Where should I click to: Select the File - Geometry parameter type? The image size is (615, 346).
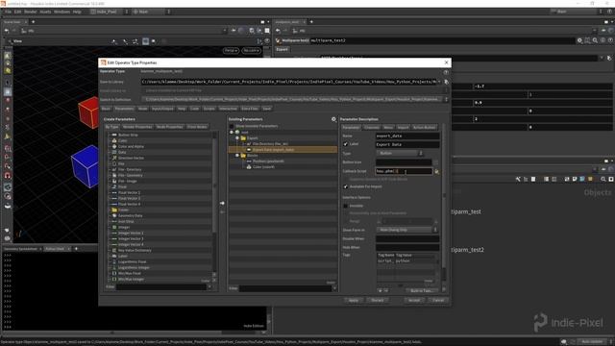(131, 175)
